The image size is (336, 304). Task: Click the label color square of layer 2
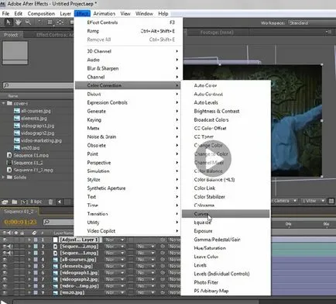coord(36,247)
